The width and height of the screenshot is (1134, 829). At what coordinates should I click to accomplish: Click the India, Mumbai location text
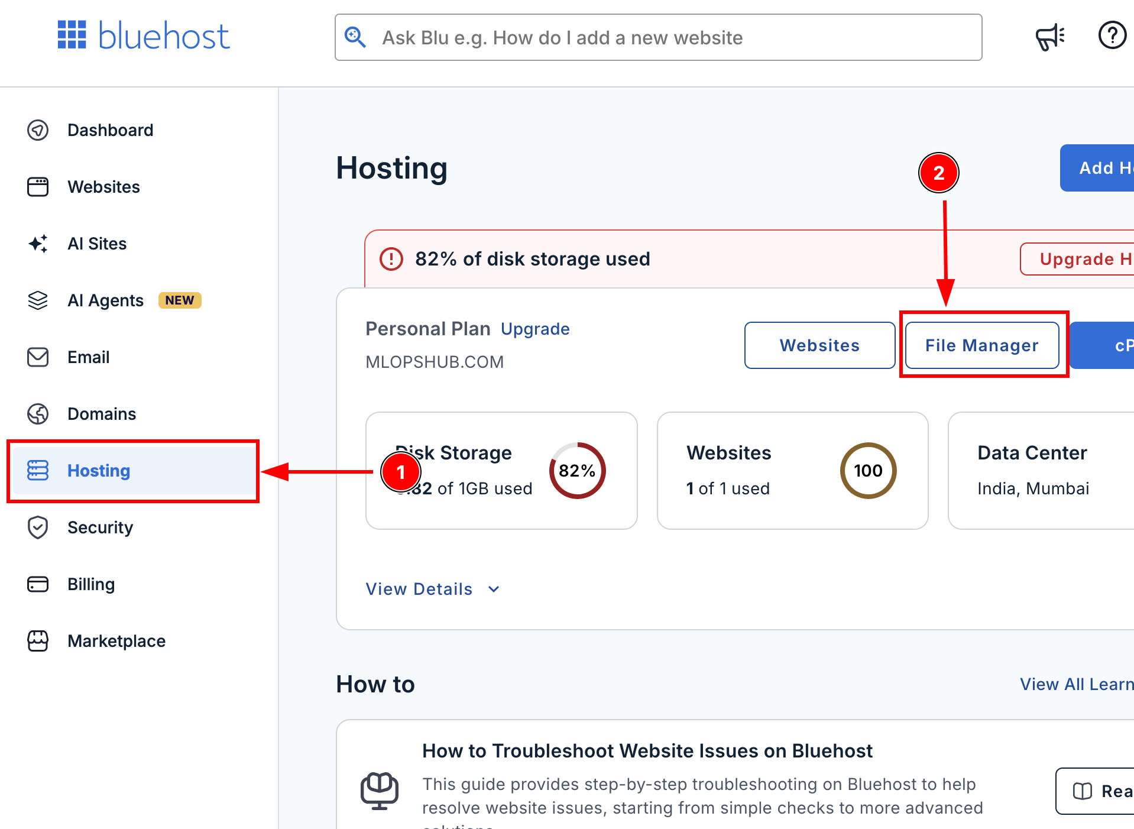1033,488
